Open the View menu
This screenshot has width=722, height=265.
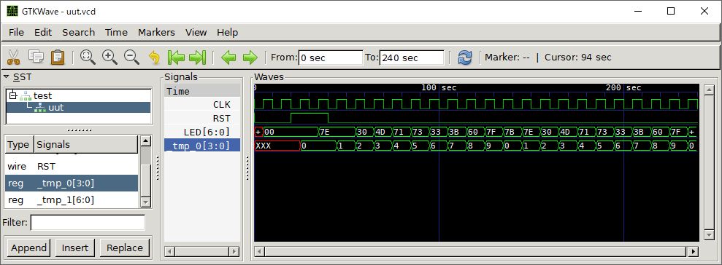click(196, 32)
